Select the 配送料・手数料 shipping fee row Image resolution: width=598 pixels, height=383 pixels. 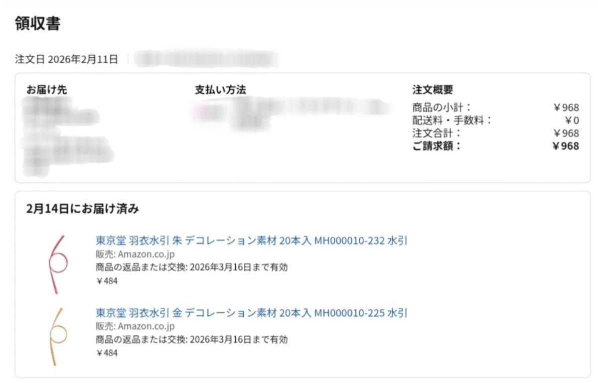495,120
